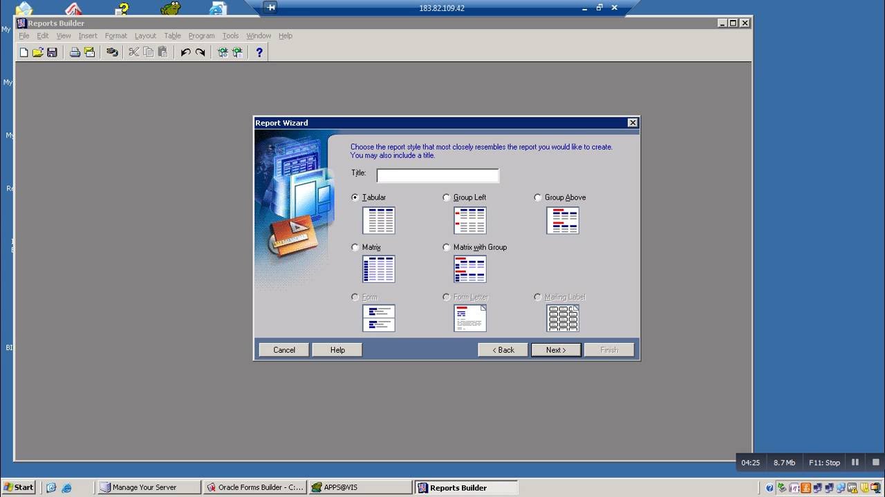Proceed with the Next button
The height and width of the screenshot is (497, 885).
click(x=556, y=350)
